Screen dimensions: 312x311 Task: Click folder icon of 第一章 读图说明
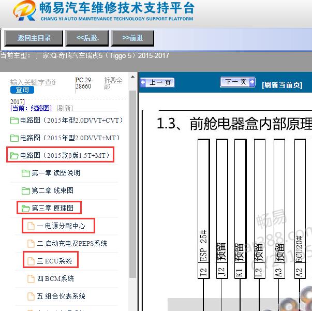[x=26, y=173]
